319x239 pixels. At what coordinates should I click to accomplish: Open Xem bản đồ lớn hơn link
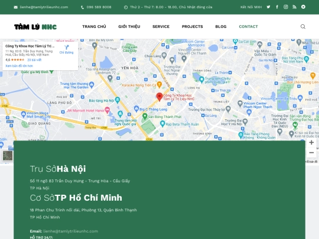(19, 66)
